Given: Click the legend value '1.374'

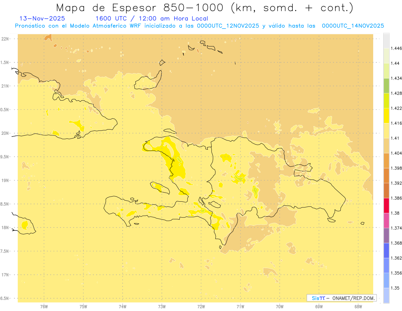Looking at the screenshot, I should 397,228.
